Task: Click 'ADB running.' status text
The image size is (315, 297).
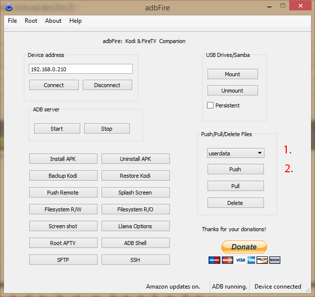Action: coord(229,287)
